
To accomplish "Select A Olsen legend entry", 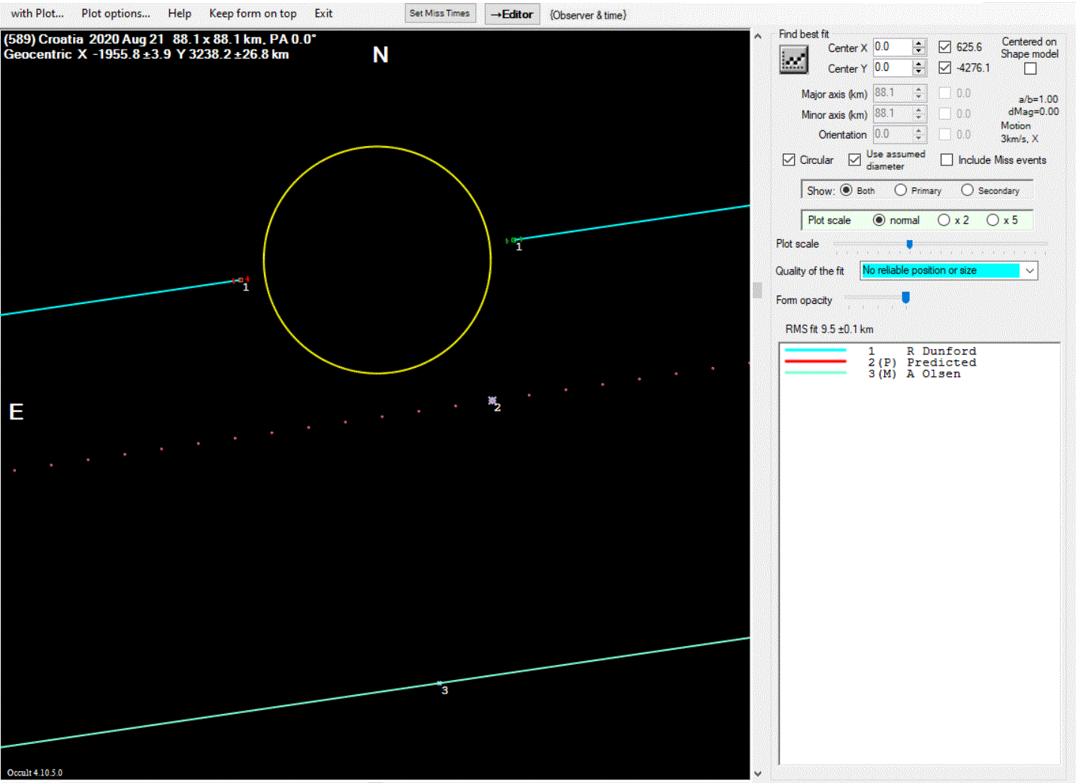I will click(x=933, y=374).
